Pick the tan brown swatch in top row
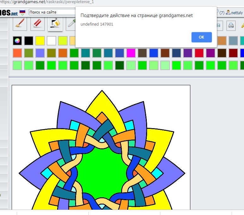 222,41
